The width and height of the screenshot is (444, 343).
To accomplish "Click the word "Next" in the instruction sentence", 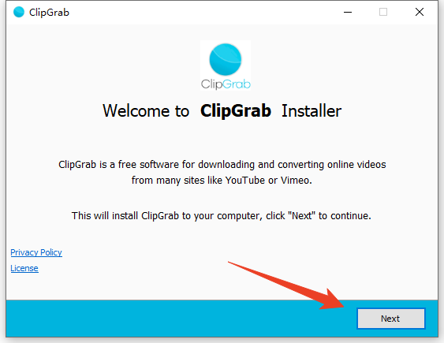I will click(x=302, y=216).
